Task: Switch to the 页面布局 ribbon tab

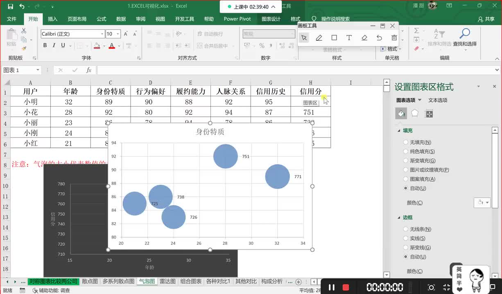Action: pyautogui.click(x=77, y=19)
